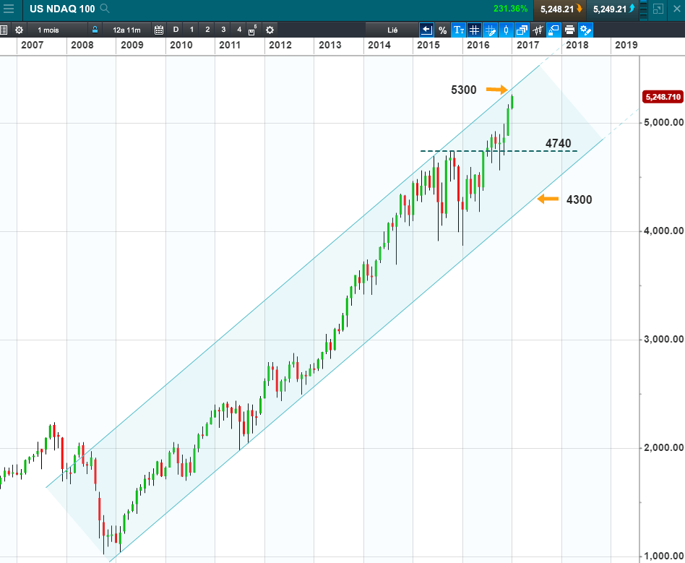Open the 12a 11m date range dropdown
The image size is (685, 563).
point(127,30)
